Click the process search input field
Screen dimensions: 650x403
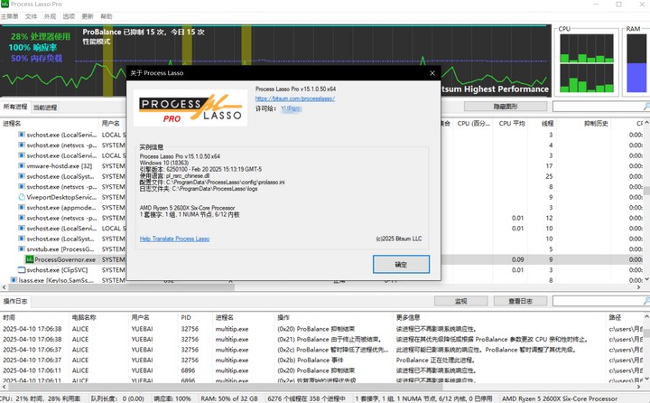(x=598, y=107)
